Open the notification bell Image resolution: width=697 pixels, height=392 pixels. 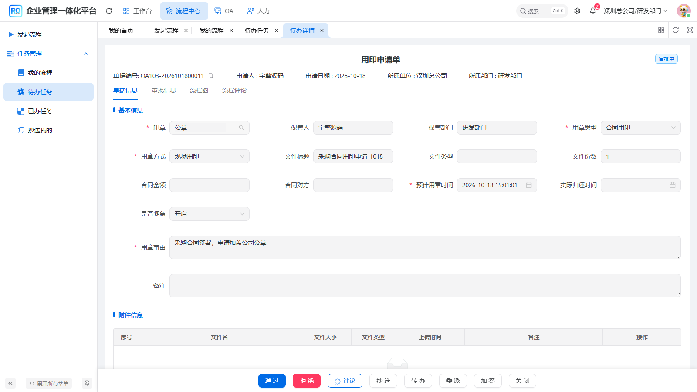click(593, 11)
